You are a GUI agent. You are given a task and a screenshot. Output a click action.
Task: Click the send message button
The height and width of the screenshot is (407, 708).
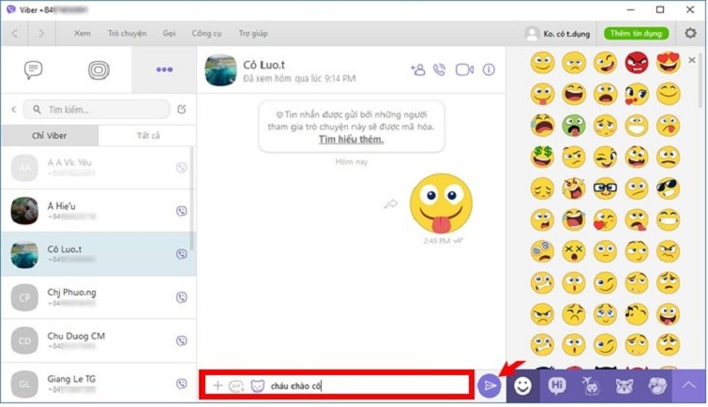coord(489,384)
